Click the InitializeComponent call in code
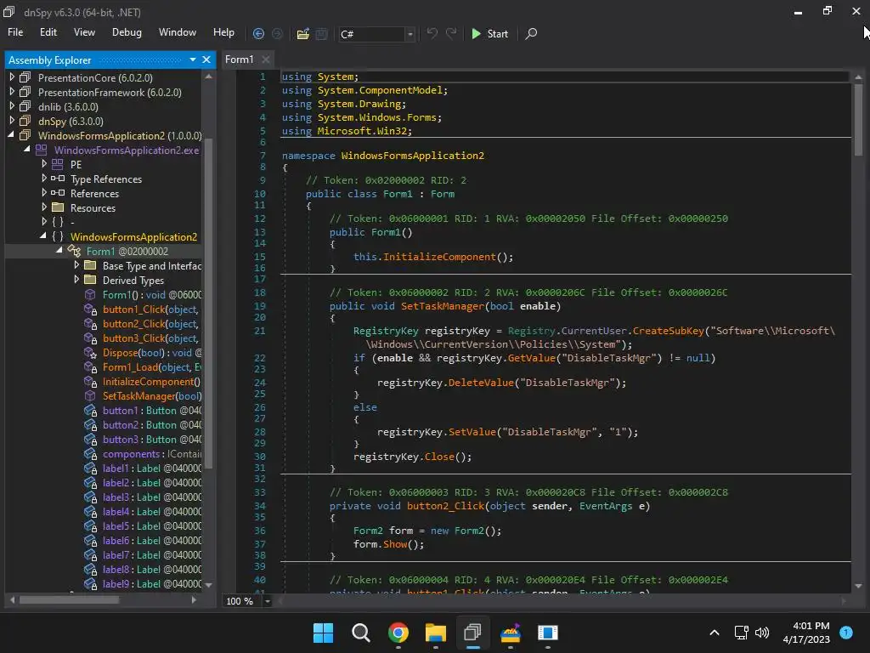Screen dimensions: 870x653 pos(439,257)
